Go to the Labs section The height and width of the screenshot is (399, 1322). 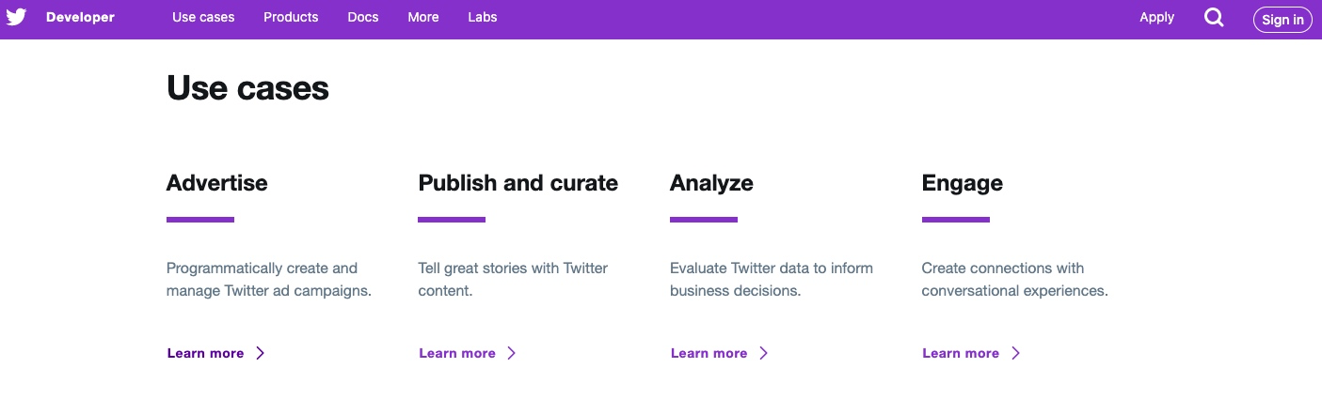483,17
